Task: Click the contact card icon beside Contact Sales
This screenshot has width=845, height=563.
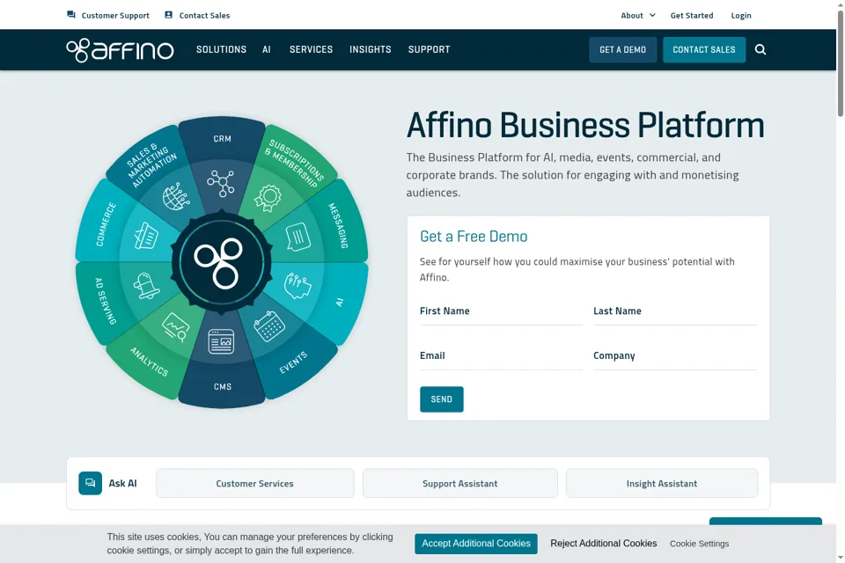Action: coord(169,15)
